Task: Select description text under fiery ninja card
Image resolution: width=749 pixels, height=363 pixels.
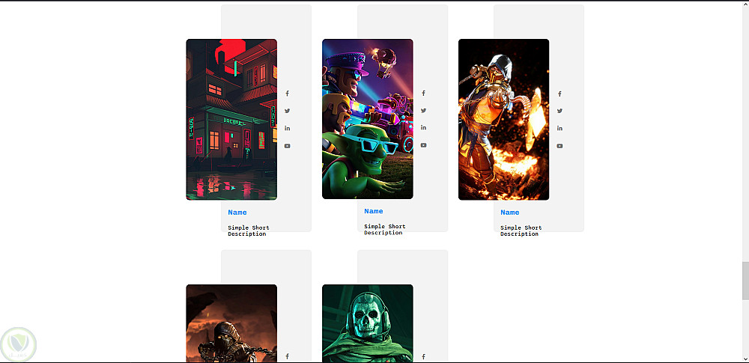Action: pyautogui.click(x=521, y=231)
